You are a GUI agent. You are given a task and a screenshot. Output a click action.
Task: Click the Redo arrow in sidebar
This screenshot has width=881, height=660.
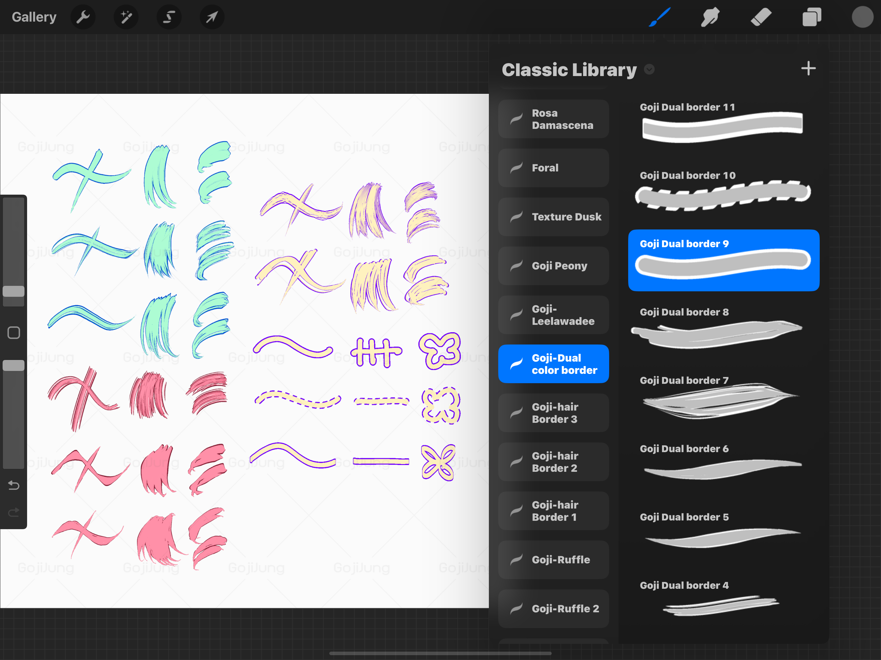(14, 512)
